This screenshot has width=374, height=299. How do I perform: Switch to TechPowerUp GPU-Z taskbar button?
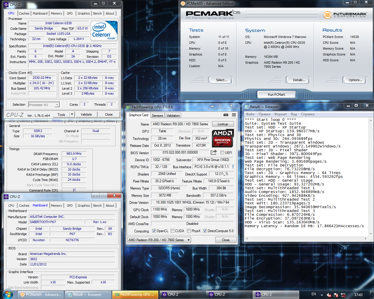135,295
